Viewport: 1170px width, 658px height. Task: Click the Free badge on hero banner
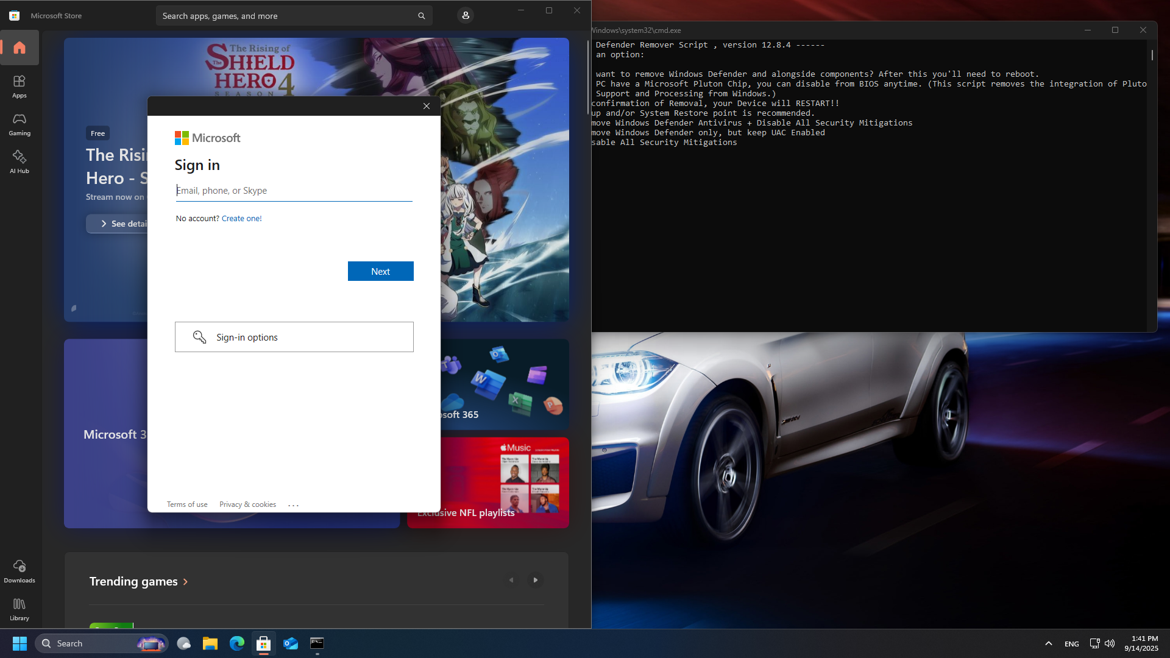pos(97,133)
